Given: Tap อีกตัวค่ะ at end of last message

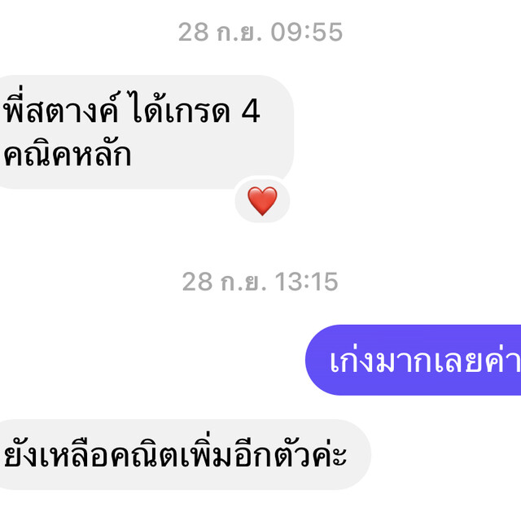Looking at the screenshot, I should click(x=291, y=453).
